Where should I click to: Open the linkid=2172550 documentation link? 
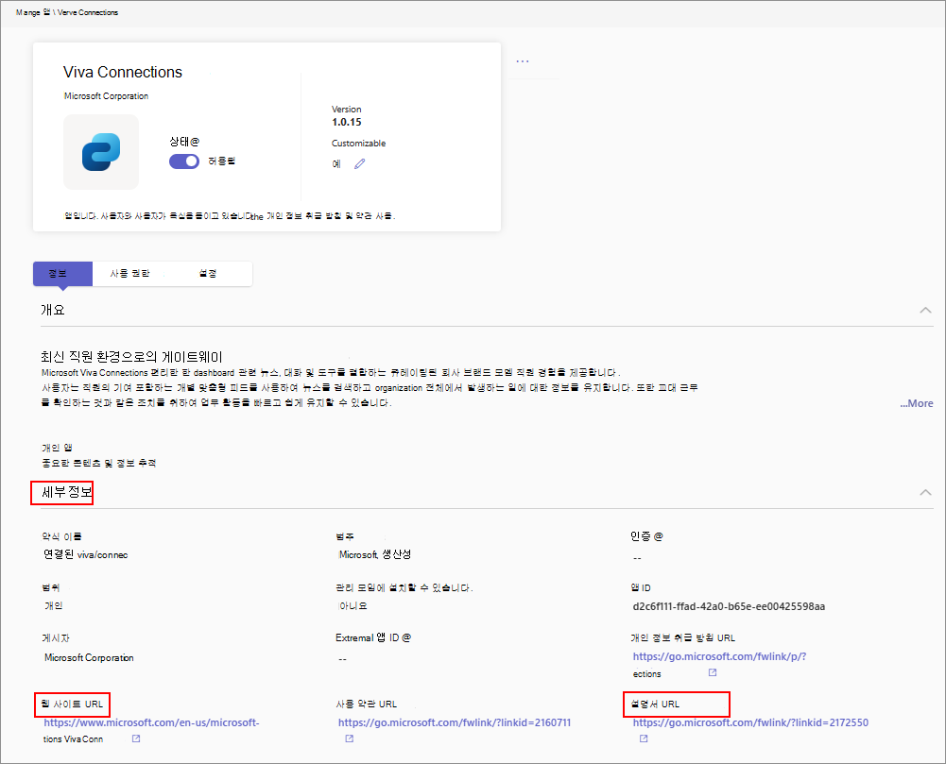[x=750, y=723]
